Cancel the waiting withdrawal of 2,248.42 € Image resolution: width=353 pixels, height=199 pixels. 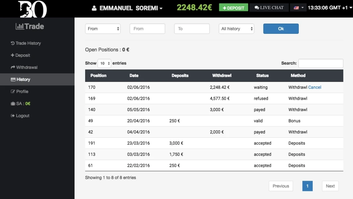pyautogui.click(x=314, y=87)
